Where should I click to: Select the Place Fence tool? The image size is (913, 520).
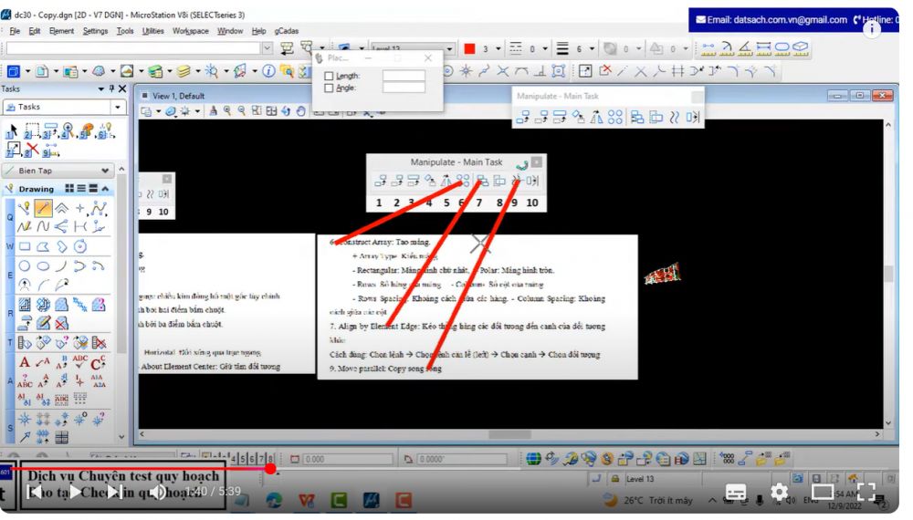(x=32, y=133)
